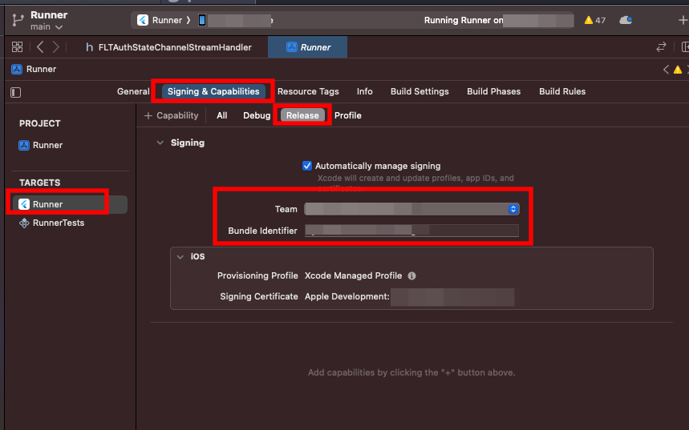Viewport: 689px width, 430px height.
Task: Add a new Capability
Action: [x=172, y=115]
